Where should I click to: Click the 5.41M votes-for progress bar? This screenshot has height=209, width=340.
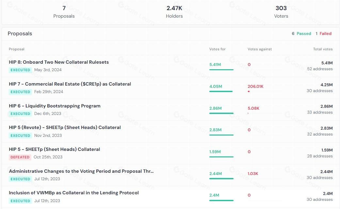221,70
